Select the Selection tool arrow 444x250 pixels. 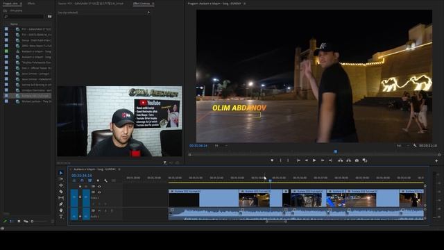pos(61,173)
